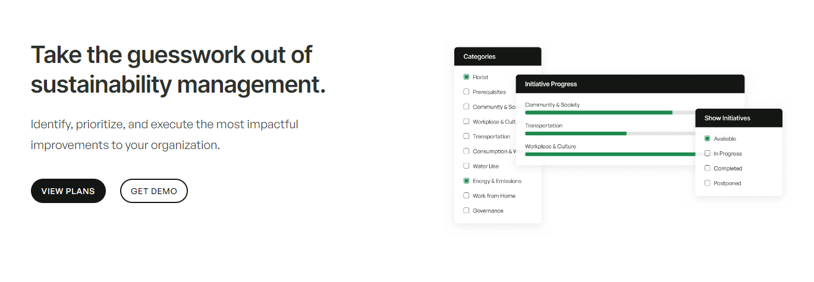The height and width of the screenshot is (282, 814).
Task: Enable the Governance category checkbox
Action: 466,211
